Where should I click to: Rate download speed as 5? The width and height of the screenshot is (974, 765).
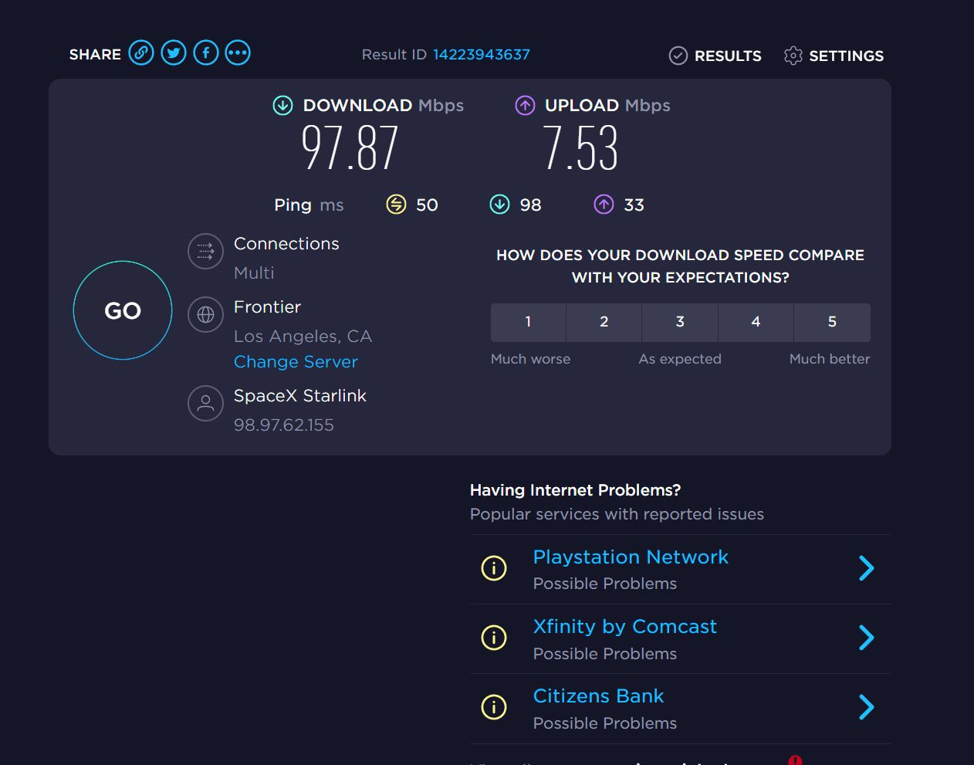(x=832, y=322)
